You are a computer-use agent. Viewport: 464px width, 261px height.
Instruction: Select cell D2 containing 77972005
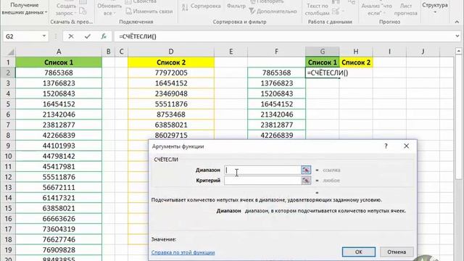pyautogui.click(x=171, y=72)
